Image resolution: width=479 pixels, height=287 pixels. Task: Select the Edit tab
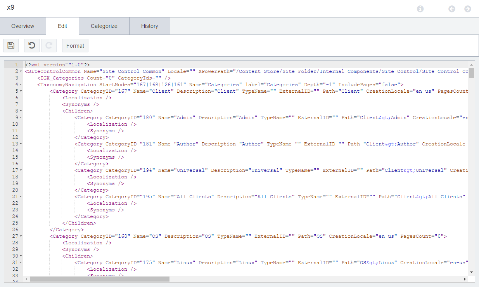click(x=62, y=26)
